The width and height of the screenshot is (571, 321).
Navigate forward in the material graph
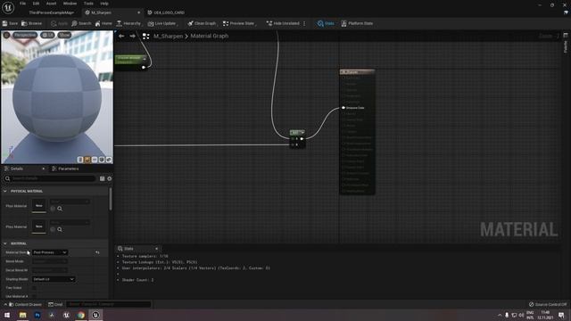(x=132, y=36)
